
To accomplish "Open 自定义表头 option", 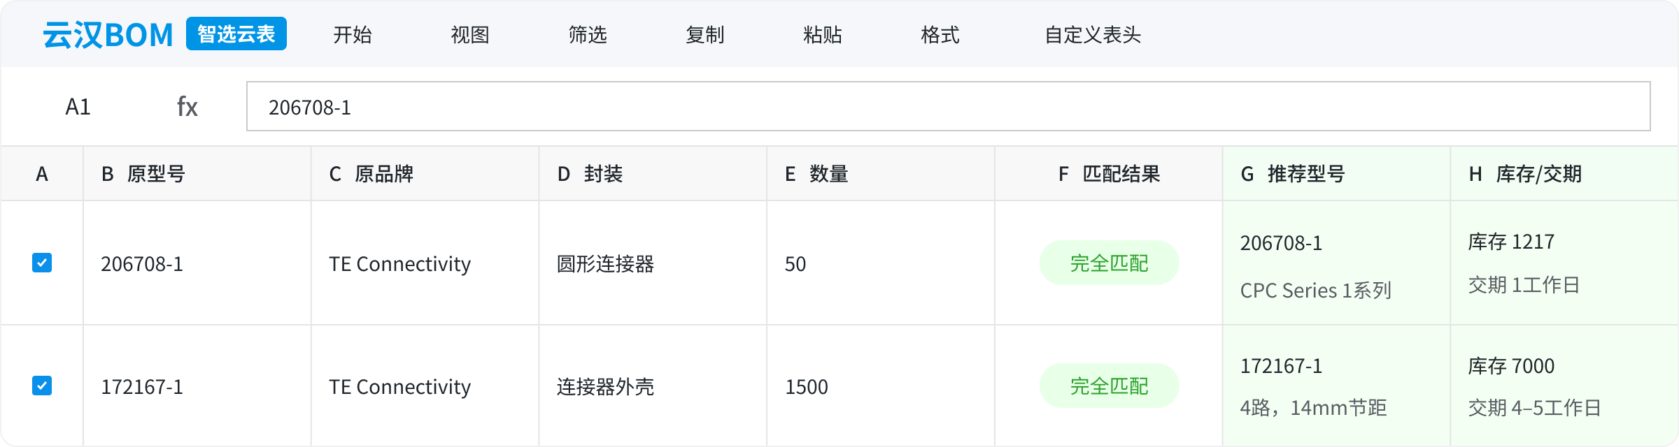I will coord(1093,34).
